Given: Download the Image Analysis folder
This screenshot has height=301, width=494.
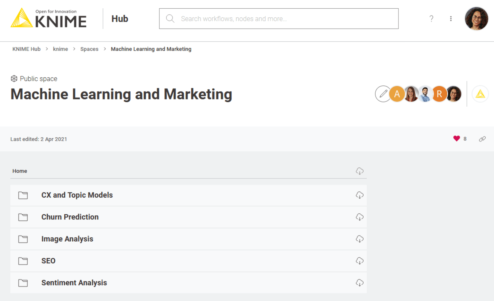Looking at the screenshot, I should pos(360,239).
